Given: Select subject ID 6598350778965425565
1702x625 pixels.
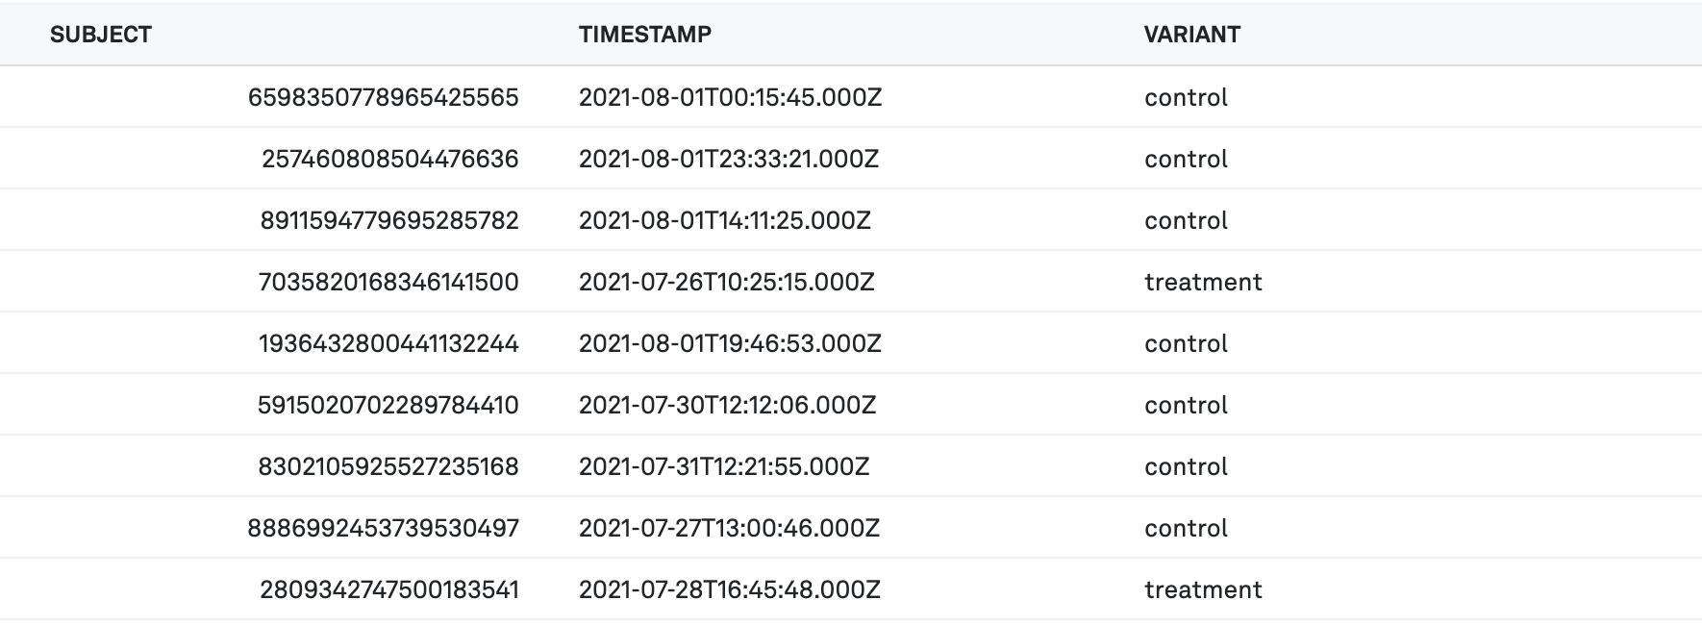Looking at the screenshot, I should click(x=383, y=97).
